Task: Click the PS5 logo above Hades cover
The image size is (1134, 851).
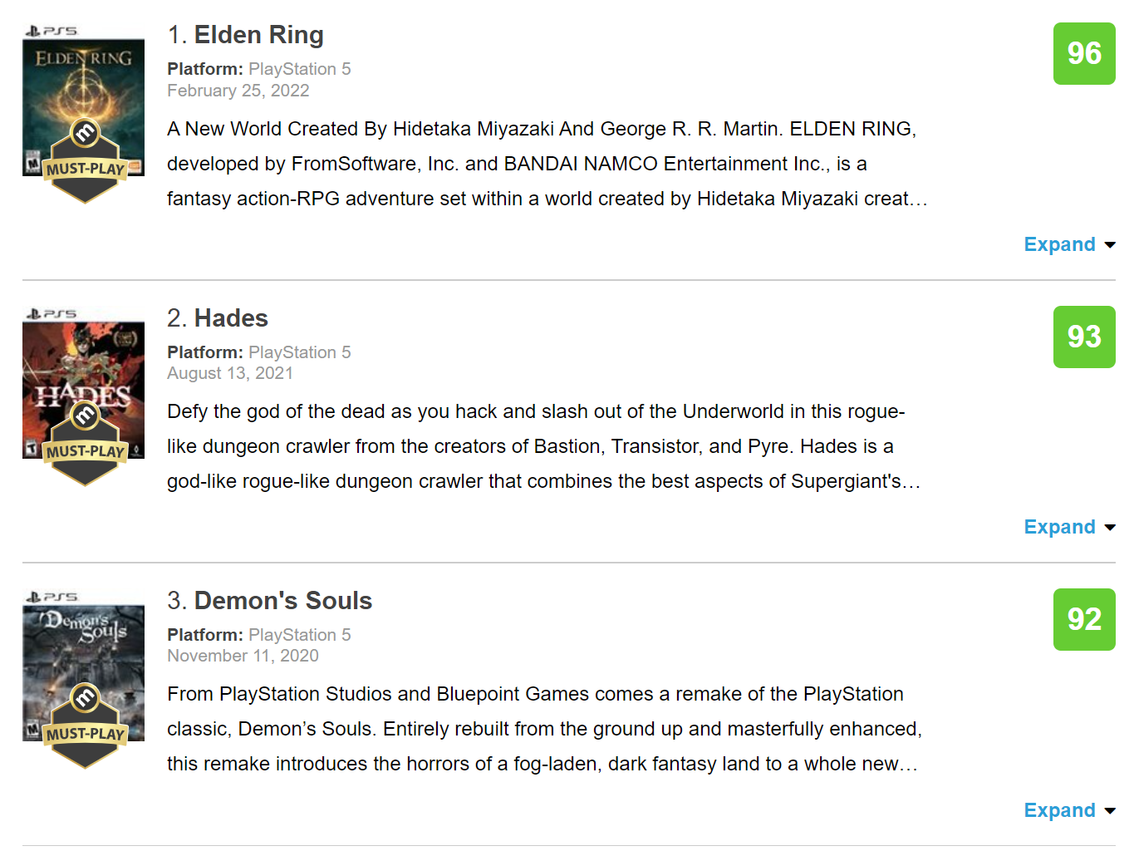Action: point(52,314)
